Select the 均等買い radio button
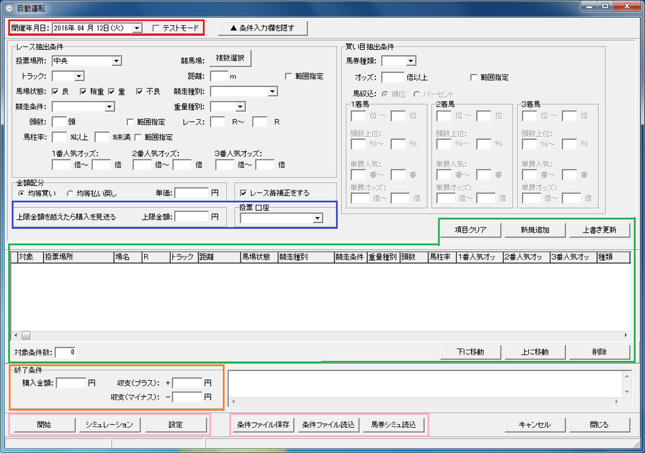This screenshot has width=645, height=453. coord(21,193)
